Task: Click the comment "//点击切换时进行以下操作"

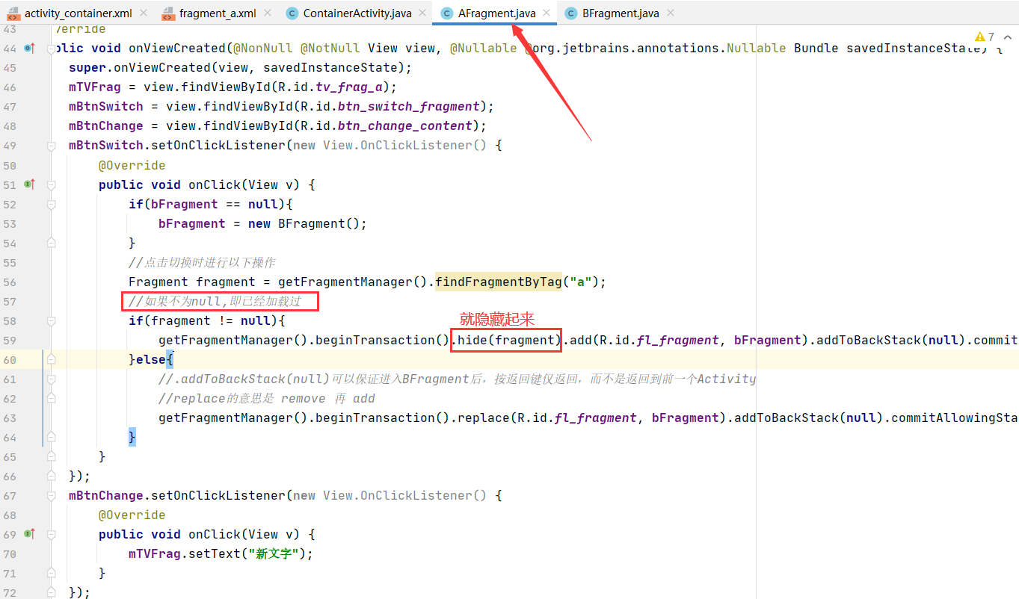Action: click(x=202, y=262)
